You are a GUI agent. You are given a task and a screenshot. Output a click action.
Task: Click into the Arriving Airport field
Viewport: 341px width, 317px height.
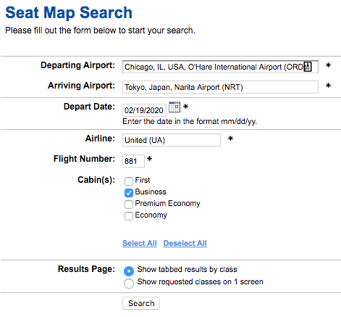coord(220,87)
